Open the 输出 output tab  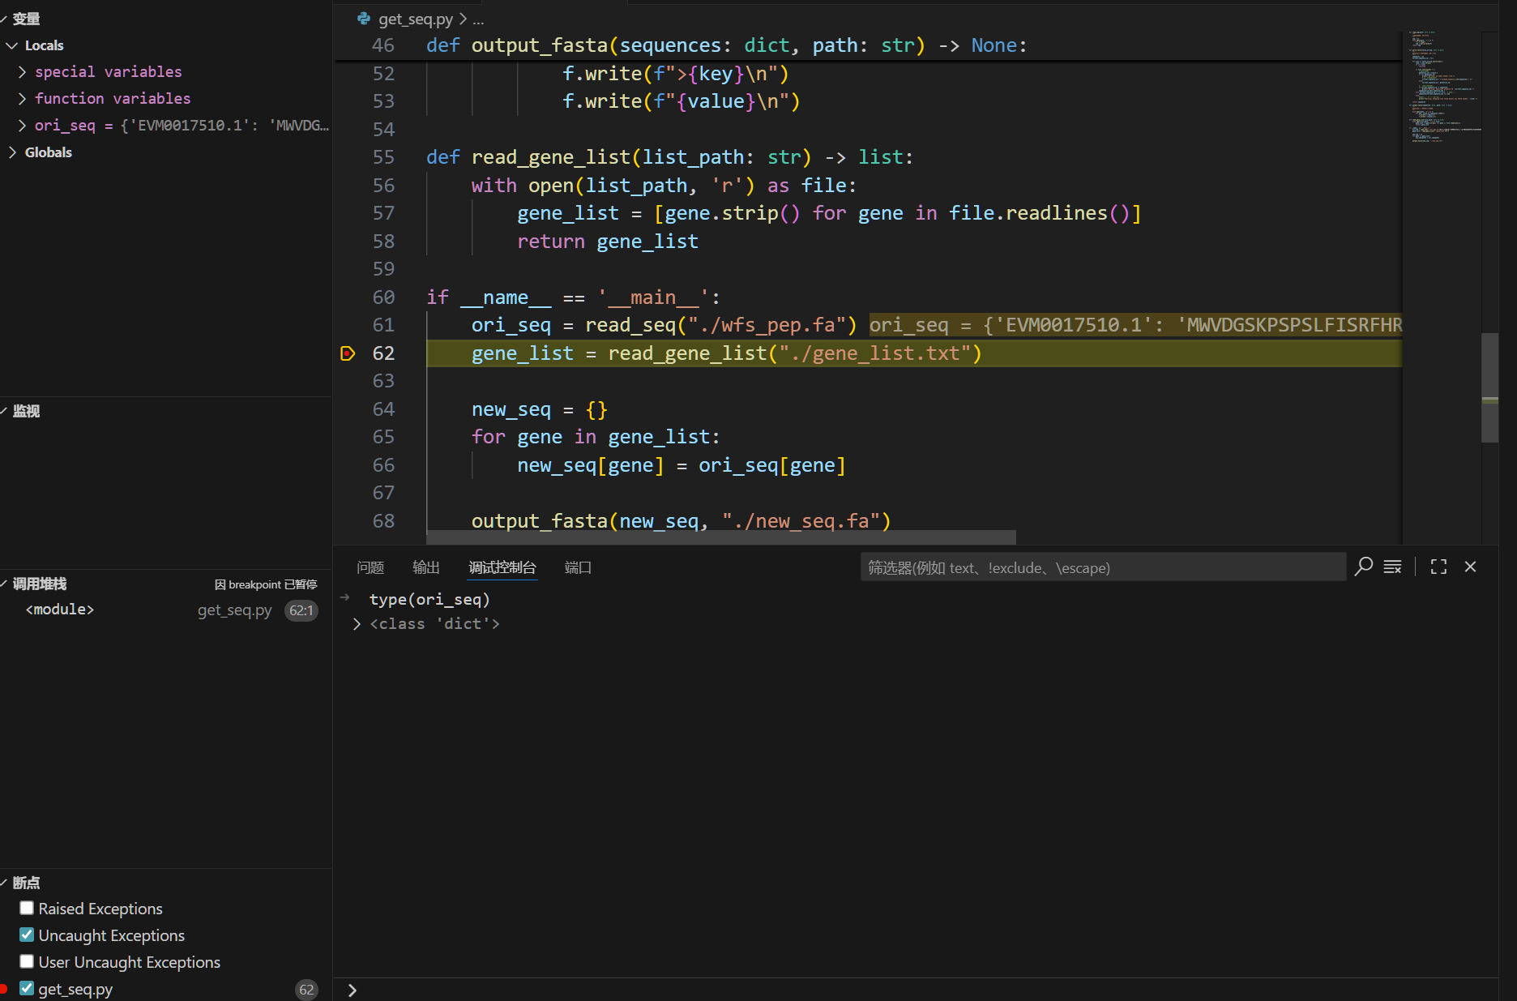pyautogui.click(x=426, y=567)
